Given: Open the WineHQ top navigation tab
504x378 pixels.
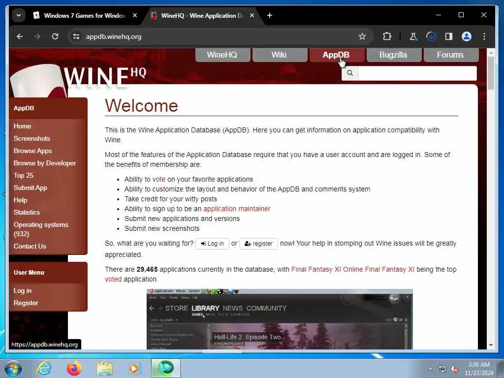Looking at the screenshot, I should point(222,55).
